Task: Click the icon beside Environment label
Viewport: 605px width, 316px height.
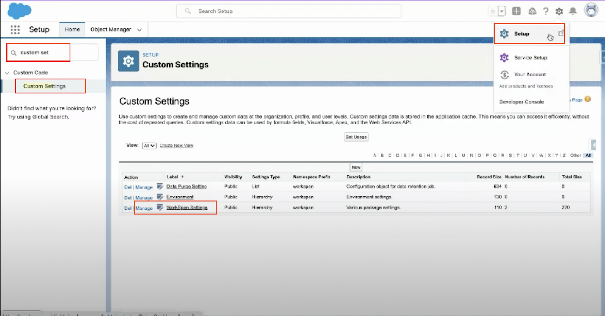Action: coord(160,197)
